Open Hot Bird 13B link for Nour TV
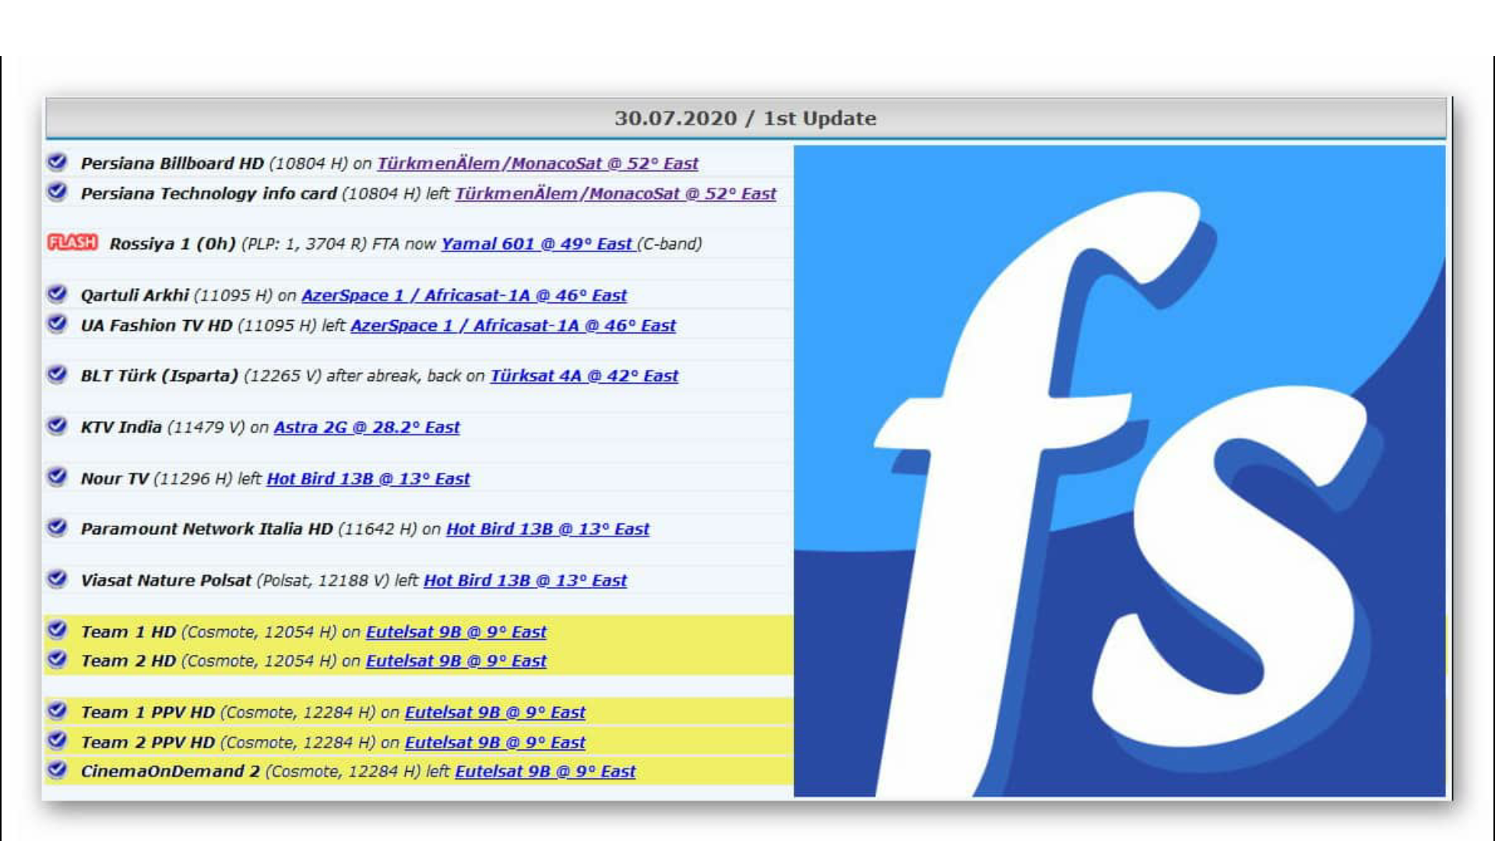This screenshot has width=1495, height=841. (368, 479)
